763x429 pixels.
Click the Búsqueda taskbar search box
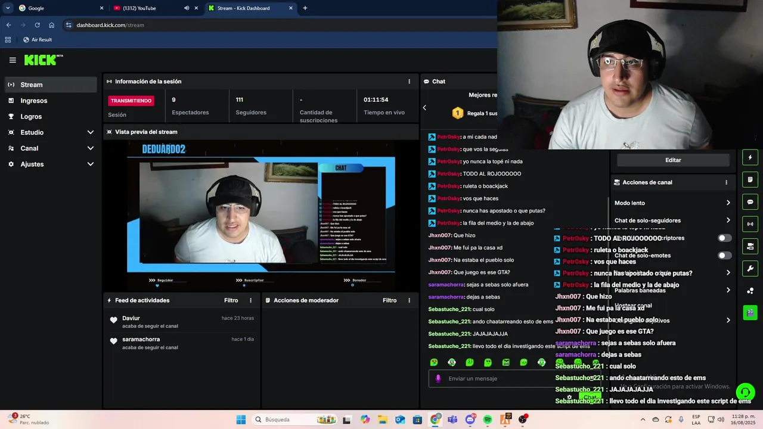(x=294, y=419)
